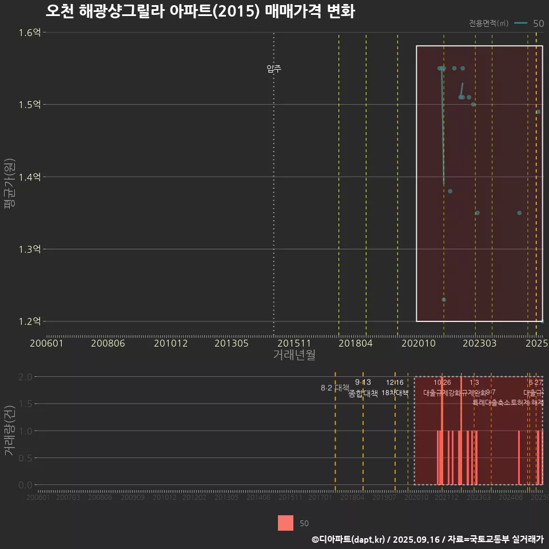Click the '12·16' policy date annotation
This screenshot has width=549, height=549.
pyautogui.click(x=395, y=383)
